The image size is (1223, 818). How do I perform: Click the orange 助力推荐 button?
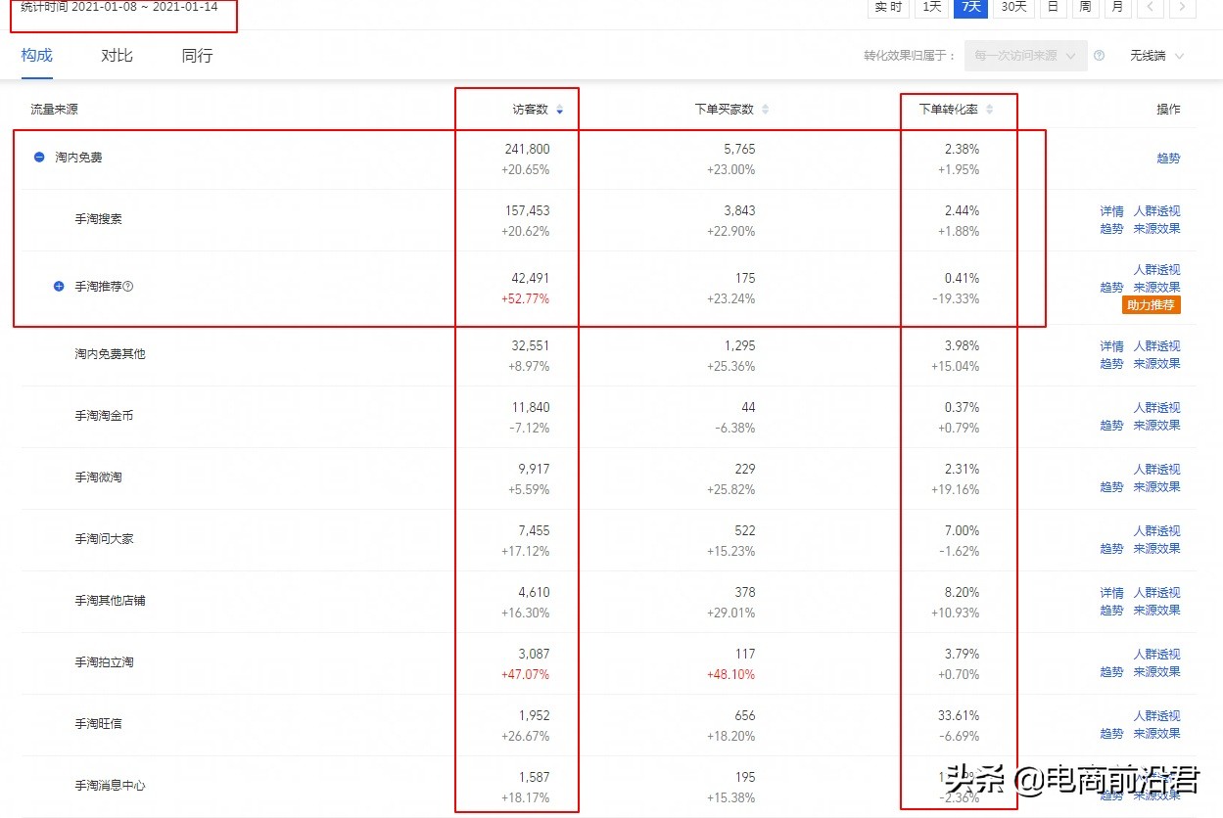pos(1152,305)
